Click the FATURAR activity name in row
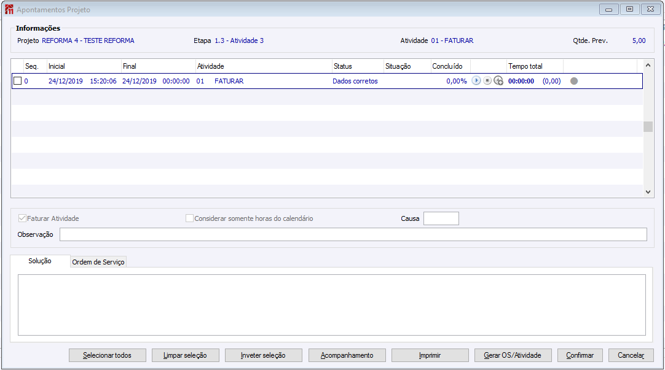 [x=229, y=81]
